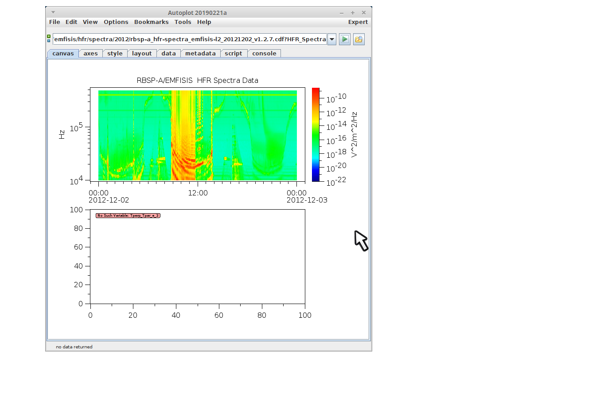Close the Autoplot window
Screen dimensions: 596x406
click(364, 13)
